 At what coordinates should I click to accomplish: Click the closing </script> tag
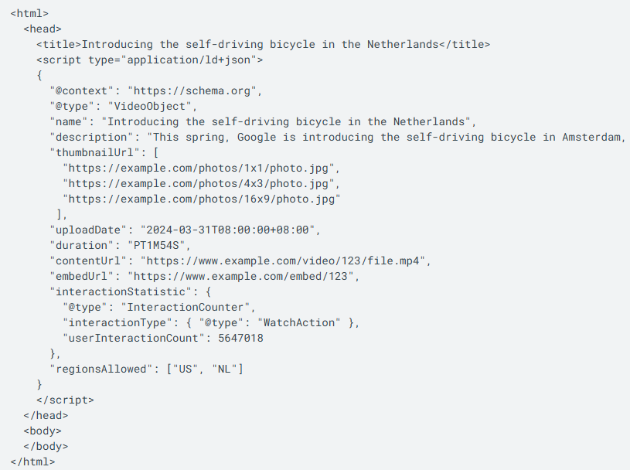click(x=65, y=400)
